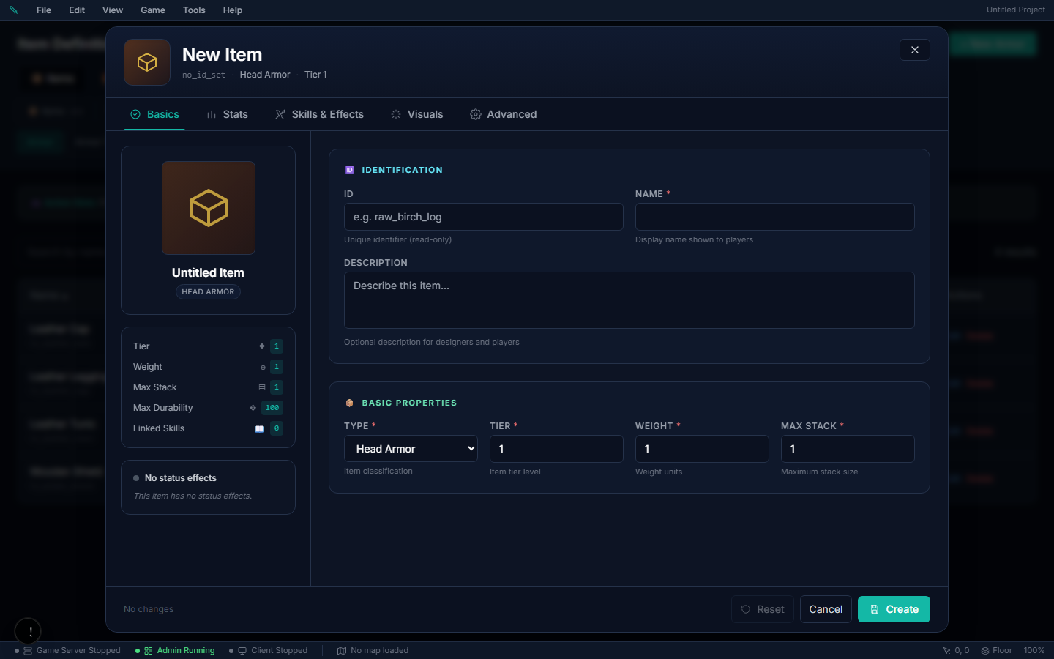1054x659 pixels.
Task: Click the Game Server icon in status bar
Action: (28, 650)
